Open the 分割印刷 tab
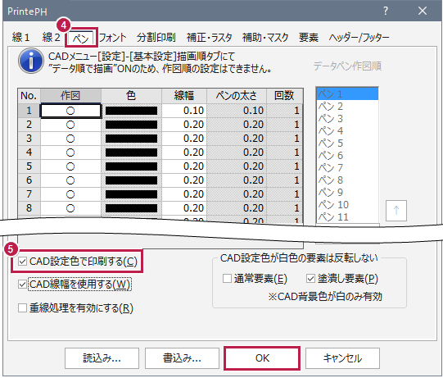This screenshot has width=443, height=378. [156, 38]
